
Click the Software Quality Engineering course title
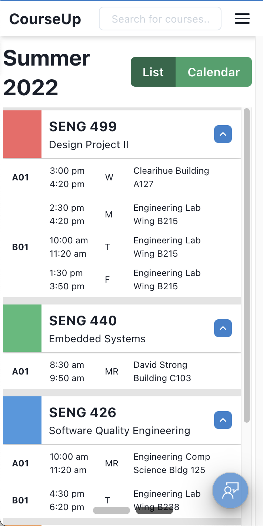[x=119, y=430]
